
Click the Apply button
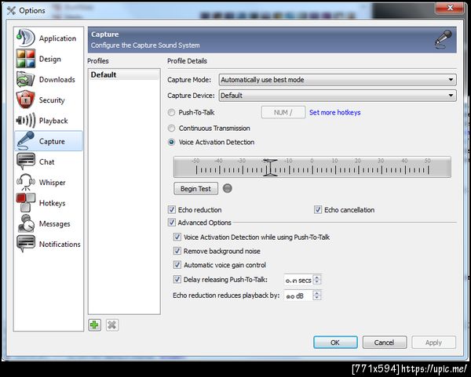pos(433,343)
